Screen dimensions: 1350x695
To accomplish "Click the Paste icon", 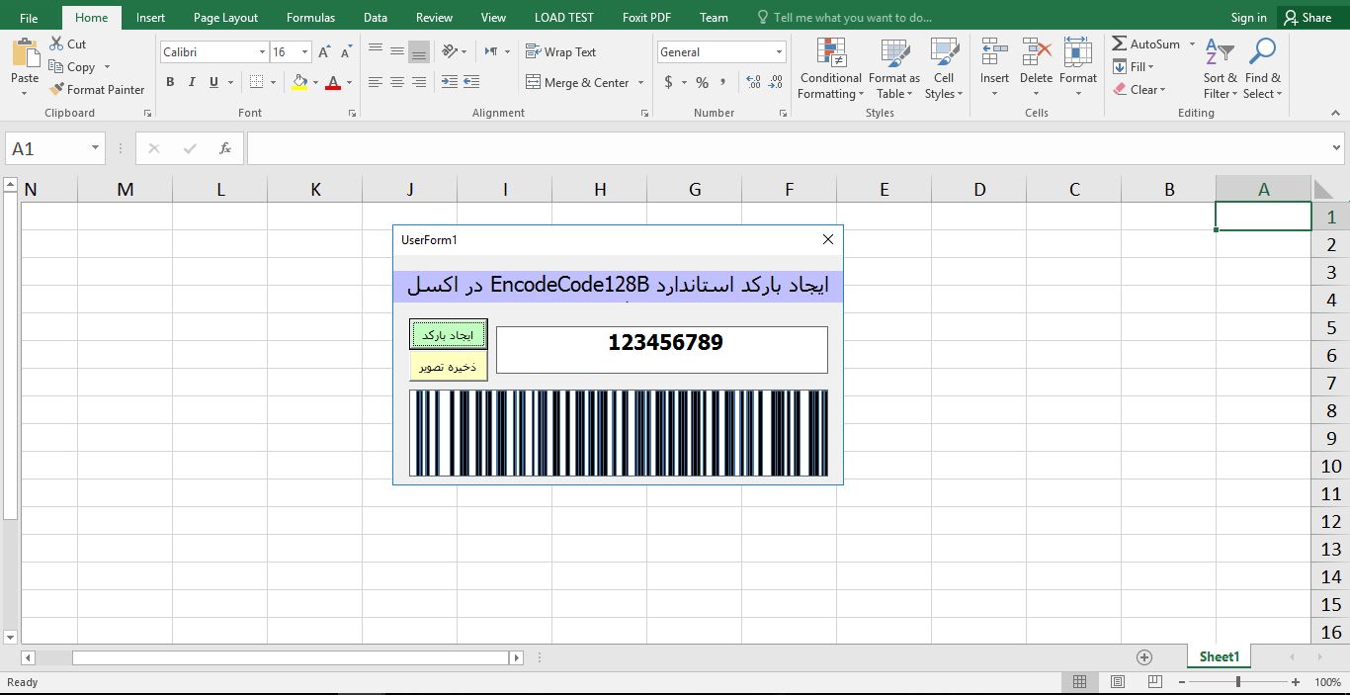I will tap(25, 52).
